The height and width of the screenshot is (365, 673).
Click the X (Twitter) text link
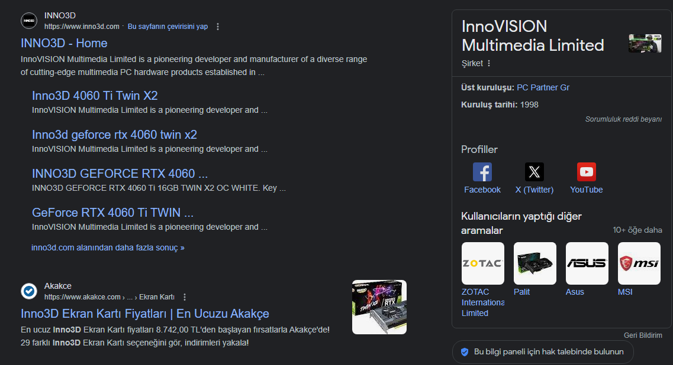534,190
